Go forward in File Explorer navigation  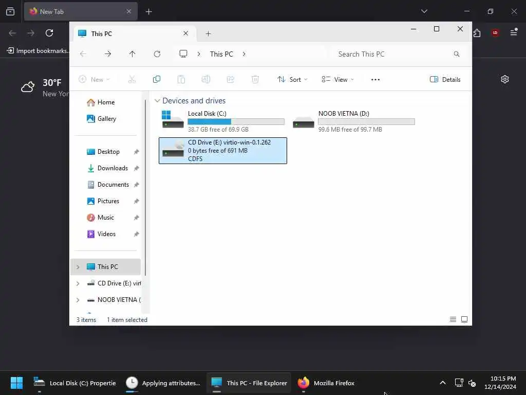click(x=108, y=54)
